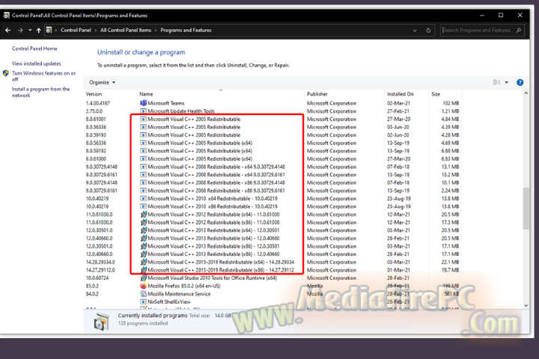Viewport: 539px width, 359px height.
Task: Click the 102 MB size cell
Action: point(451,103)
